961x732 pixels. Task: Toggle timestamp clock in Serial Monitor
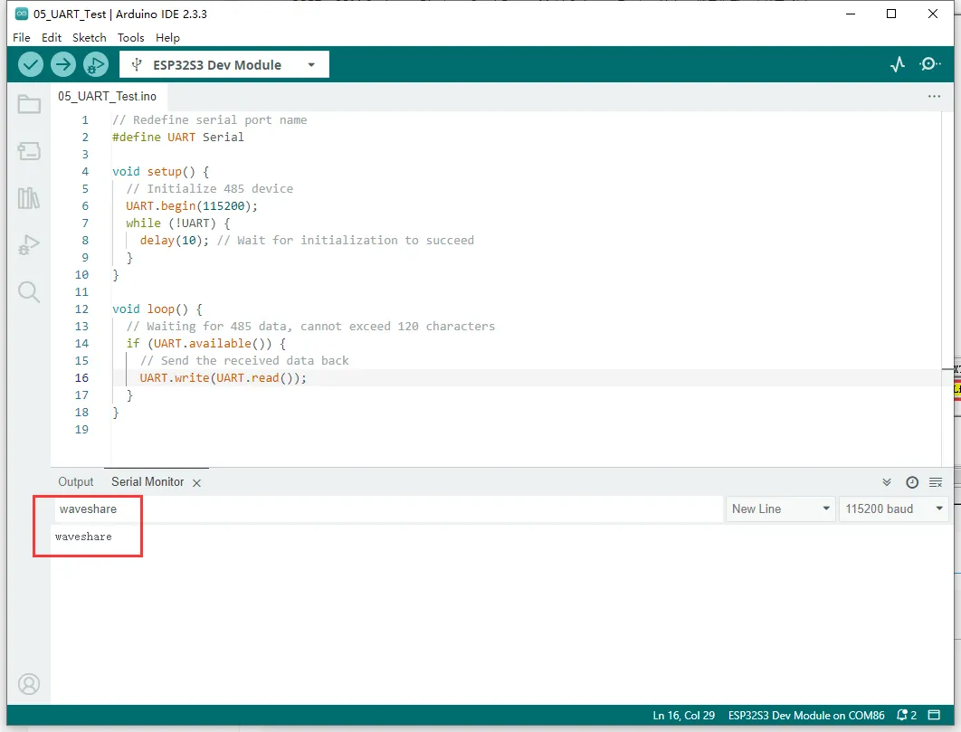912,482
